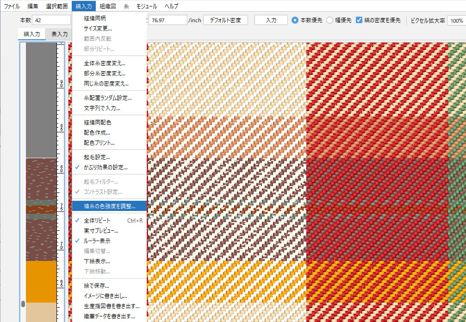The height and width of the screenshot is (322, 466).
Task: Select the 本数優先 radio button
Action: [x=295, y=20]
